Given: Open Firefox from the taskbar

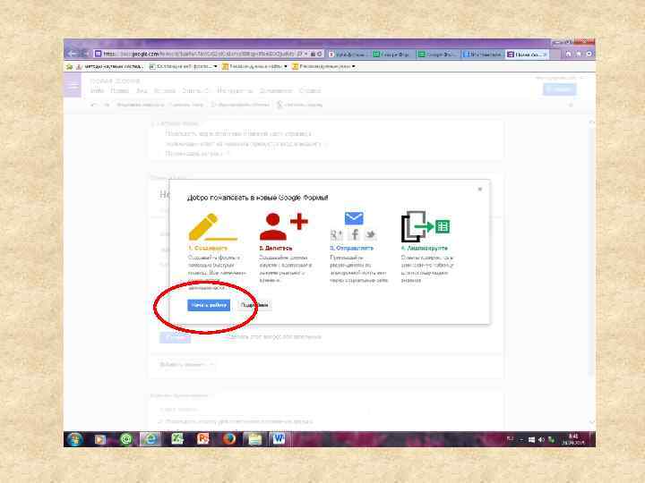Looking at the screenshot, I should [x=228, y=439].
